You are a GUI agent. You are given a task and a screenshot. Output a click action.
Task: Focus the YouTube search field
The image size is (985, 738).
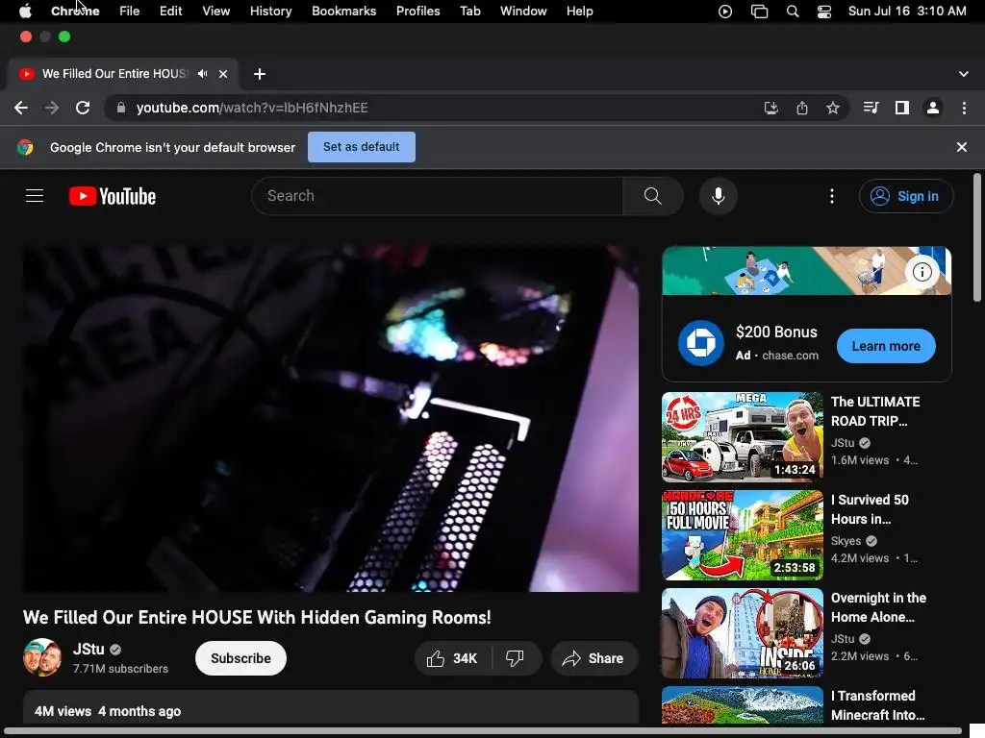click(438, 196)
